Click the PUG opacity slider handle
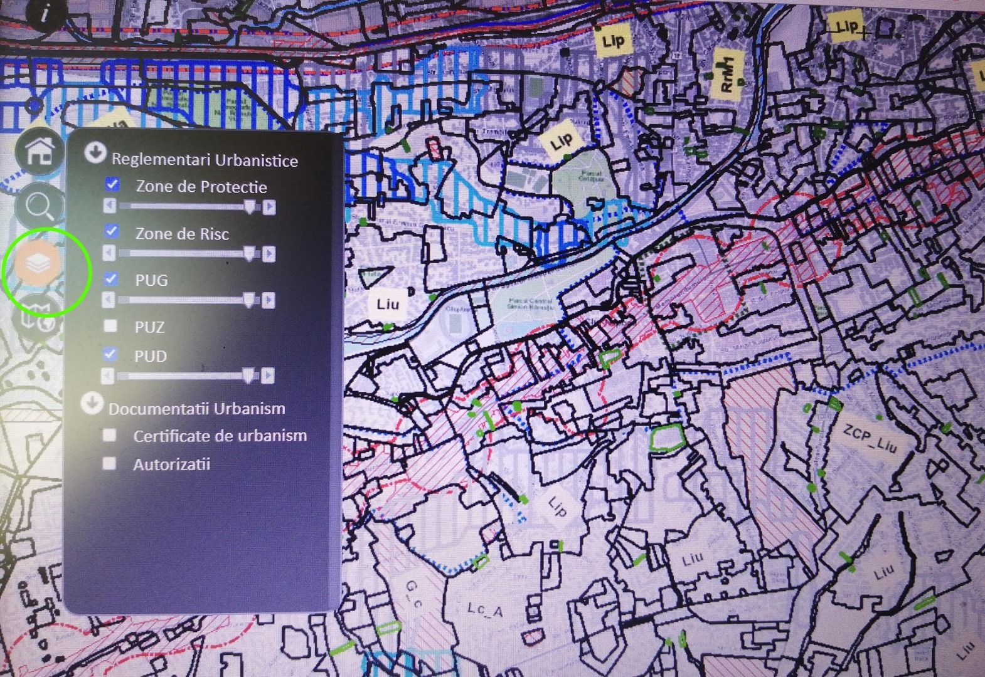The width and height of the screenshot is (985, 677). 248,300
